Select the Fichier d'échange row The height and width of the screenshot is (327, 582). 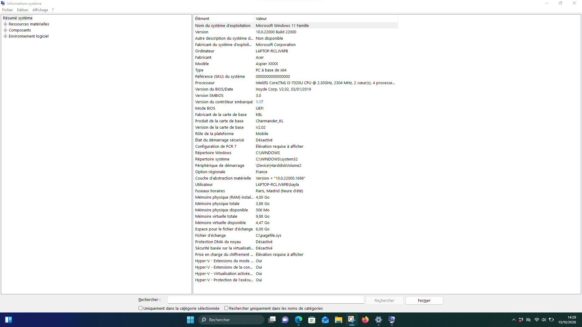click(x=296, y=236)
